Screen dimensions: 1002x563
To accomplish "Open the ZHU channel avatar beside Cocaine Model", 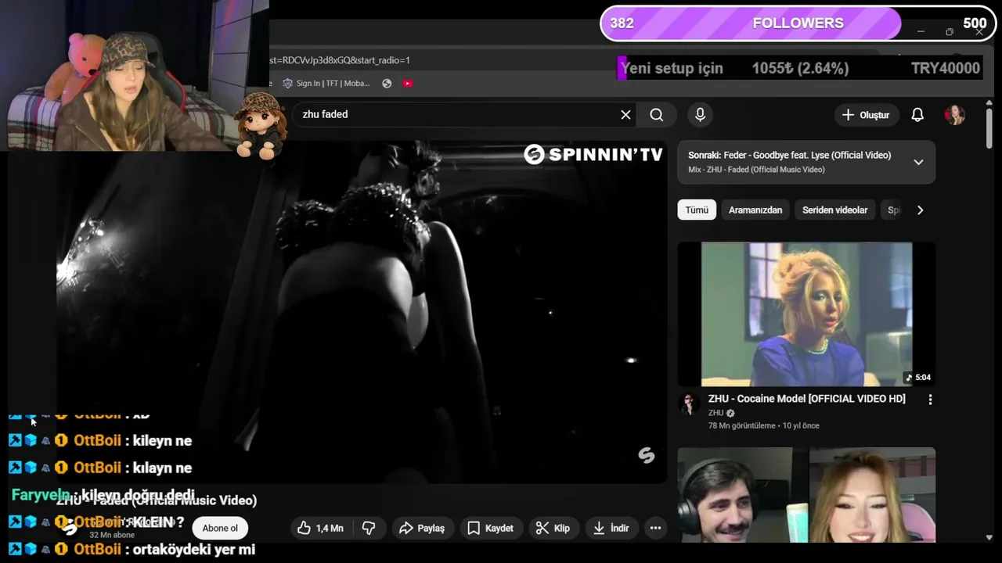I will click(689, 403).
